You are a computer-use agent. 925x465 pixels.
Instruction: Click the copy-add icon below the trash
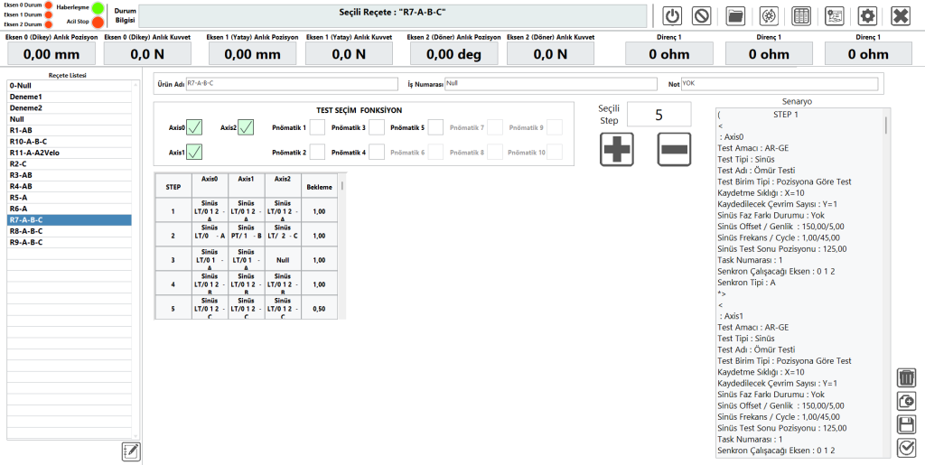906,401
